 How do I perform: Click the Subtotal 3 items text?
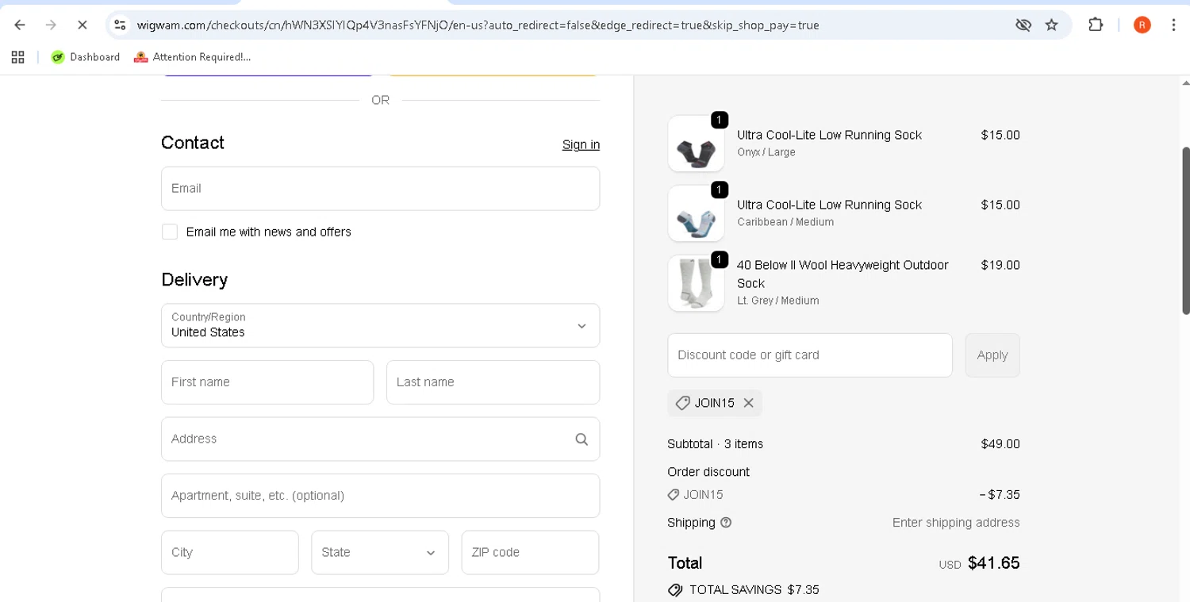pos(715,444)
